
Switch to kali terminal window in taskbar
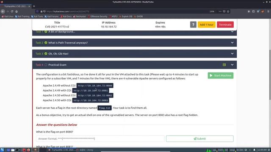click(x=85, y=150)
